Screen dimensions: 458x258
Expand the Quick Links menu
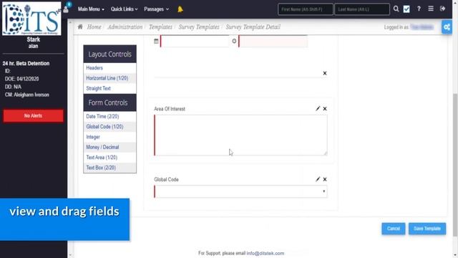click(x=124, y=9)
